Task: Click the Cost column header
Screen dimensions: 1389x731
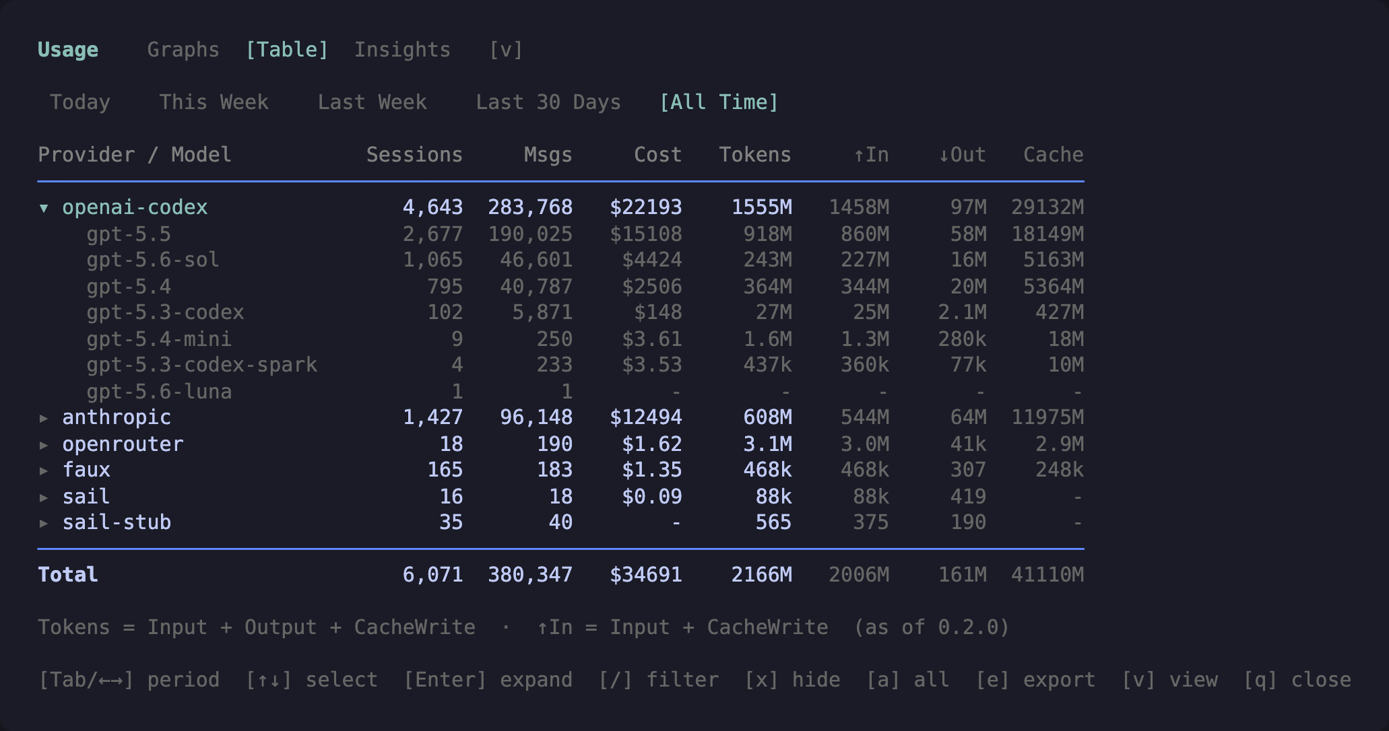Action: coord(658,155)
